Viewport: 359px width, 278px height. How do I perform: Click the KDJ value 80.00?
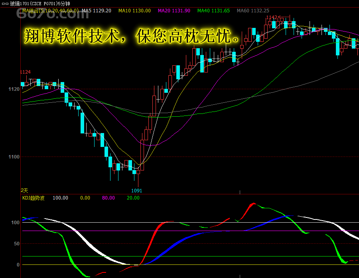[x=108, y=198]
